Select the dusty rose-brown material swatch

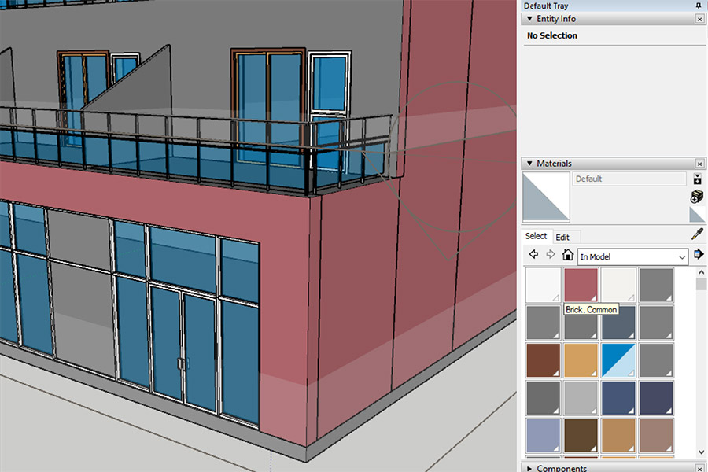(x=656, y=435)
